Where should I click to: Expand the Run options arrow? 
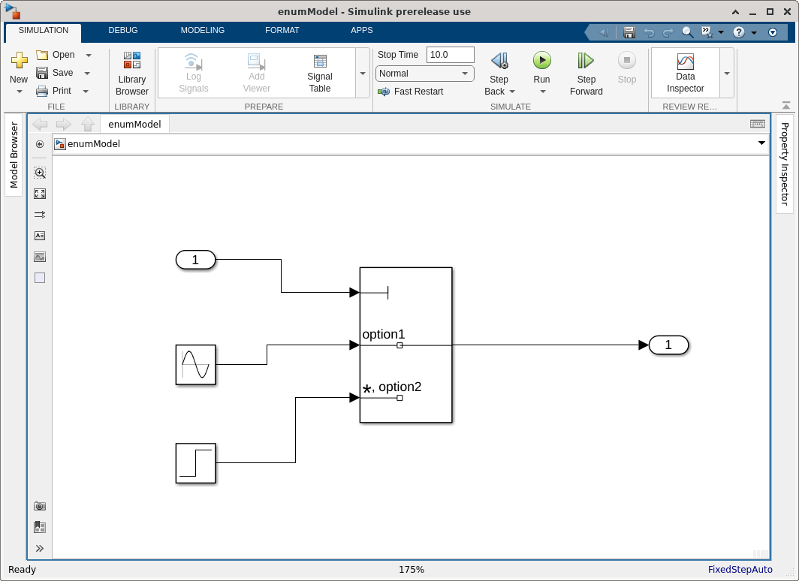coord(543,92)
